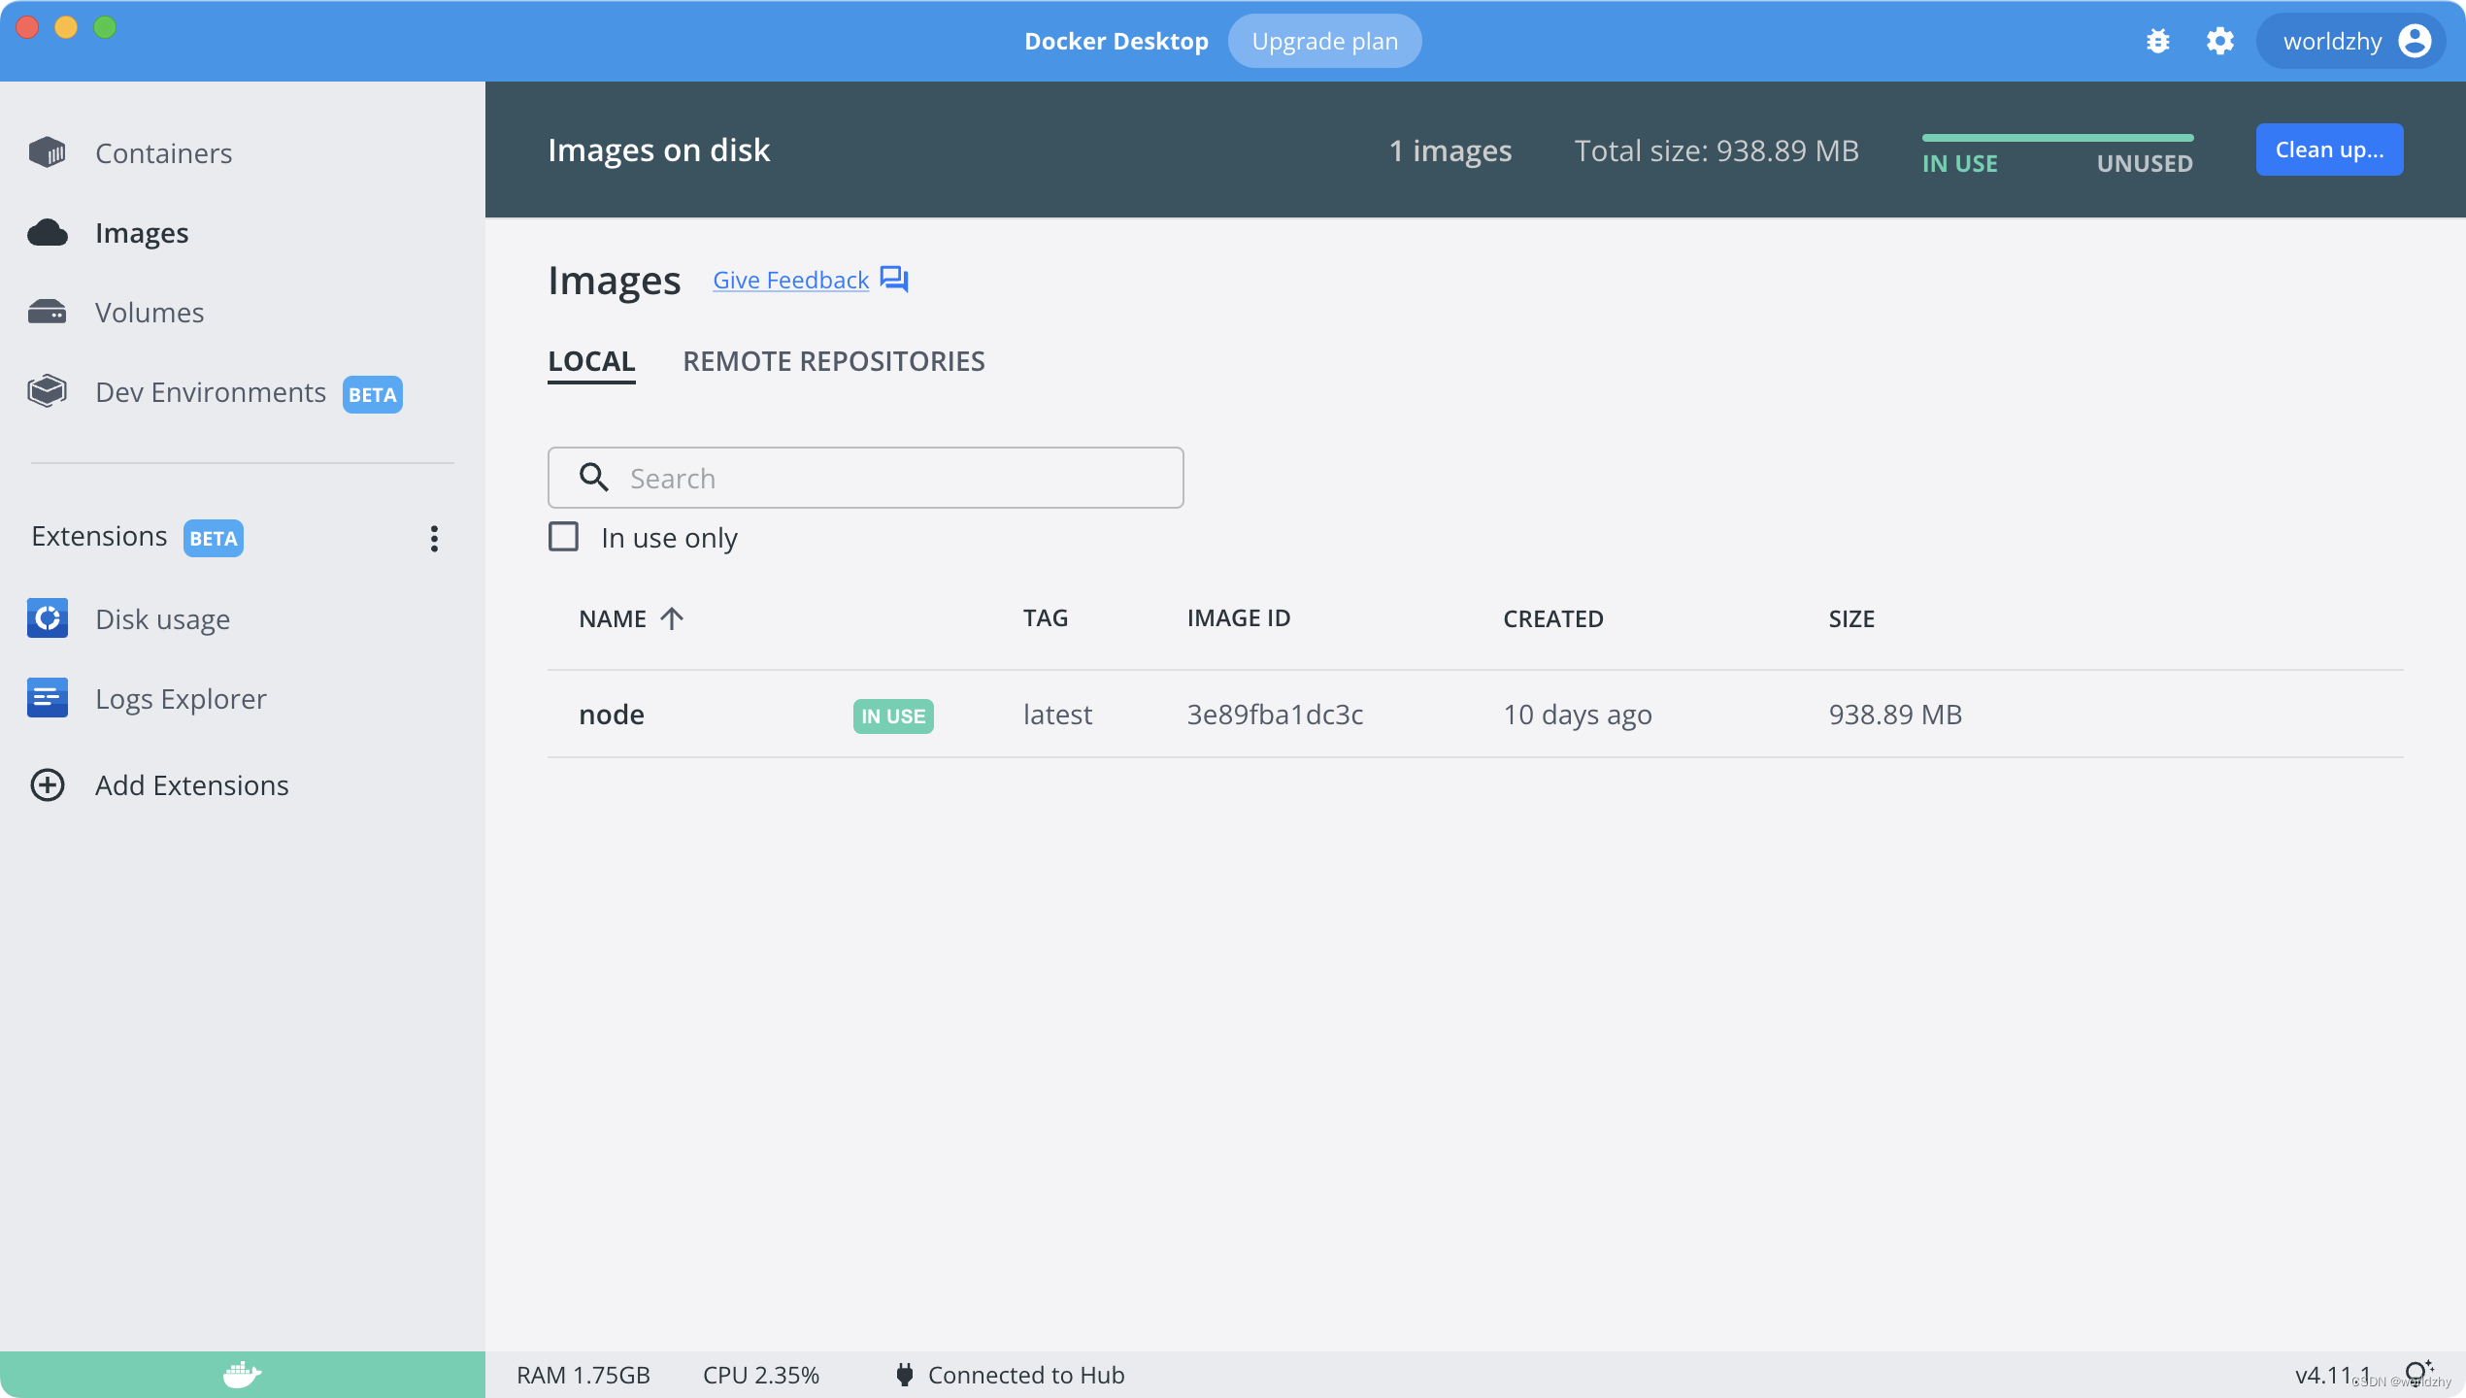Enable the In use only checkbox
This screenshot has height=1398, width=2466.
563,537
